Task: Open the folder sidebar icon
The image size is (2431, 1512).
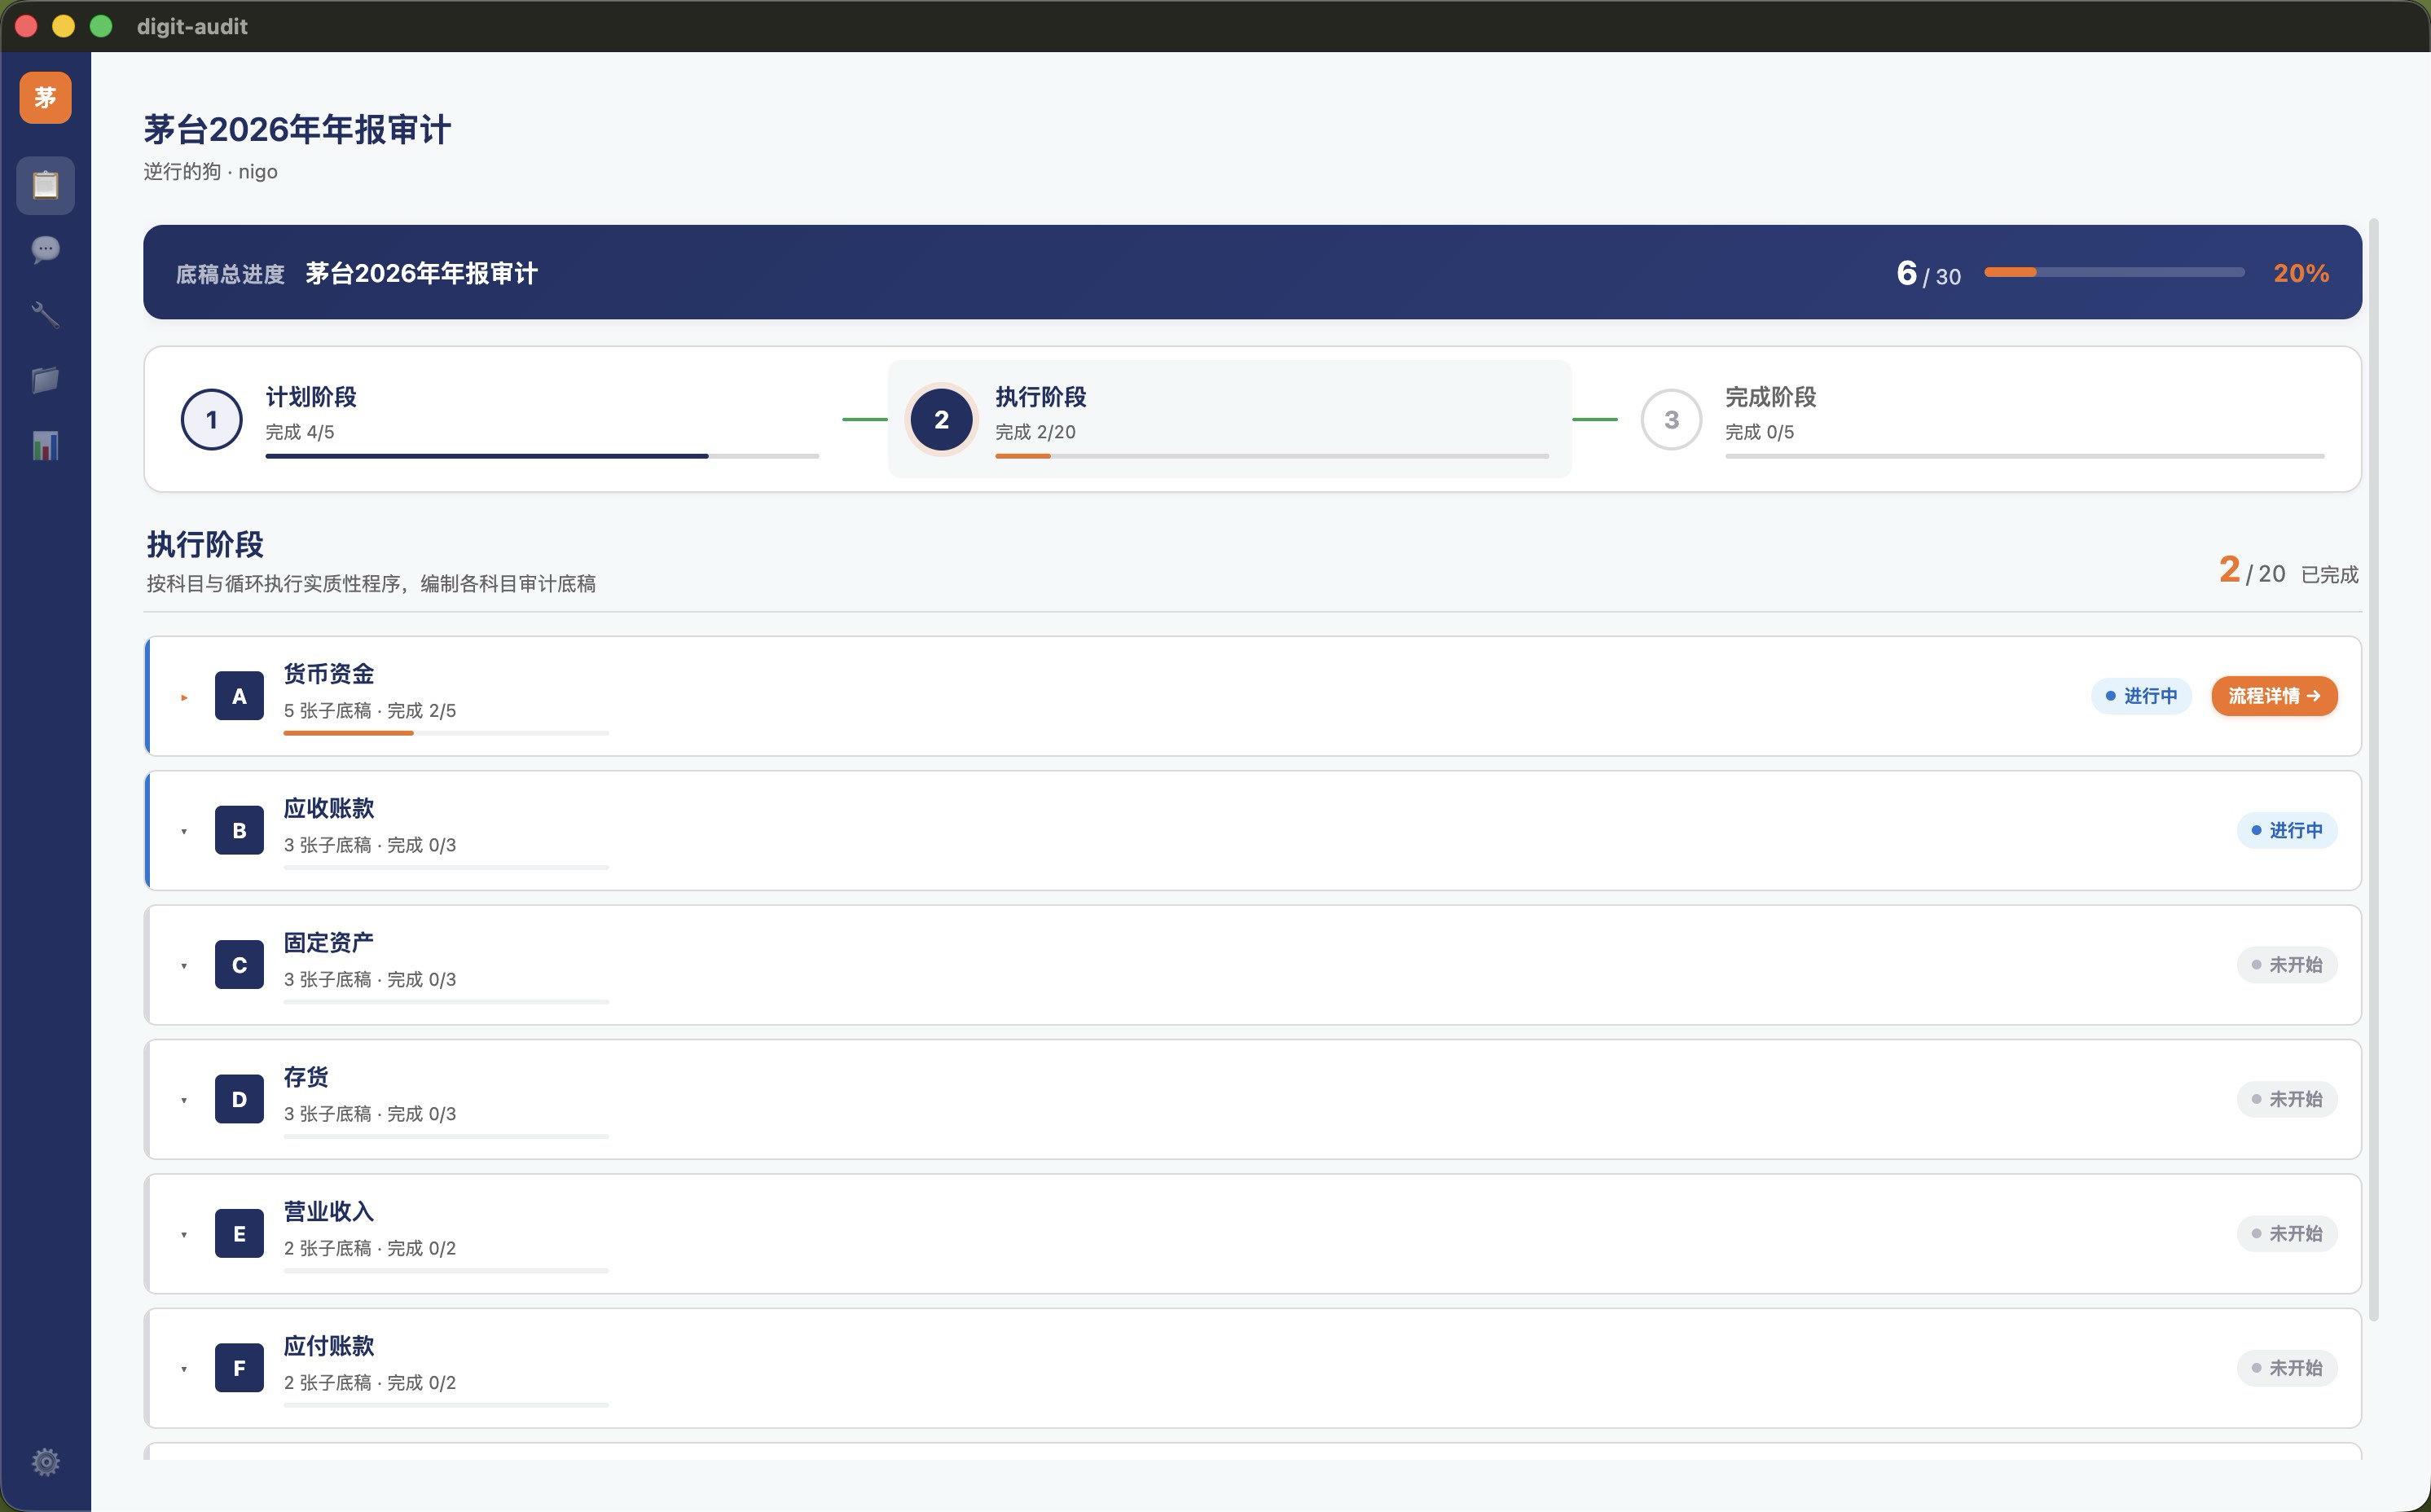Action: [45, 380]
